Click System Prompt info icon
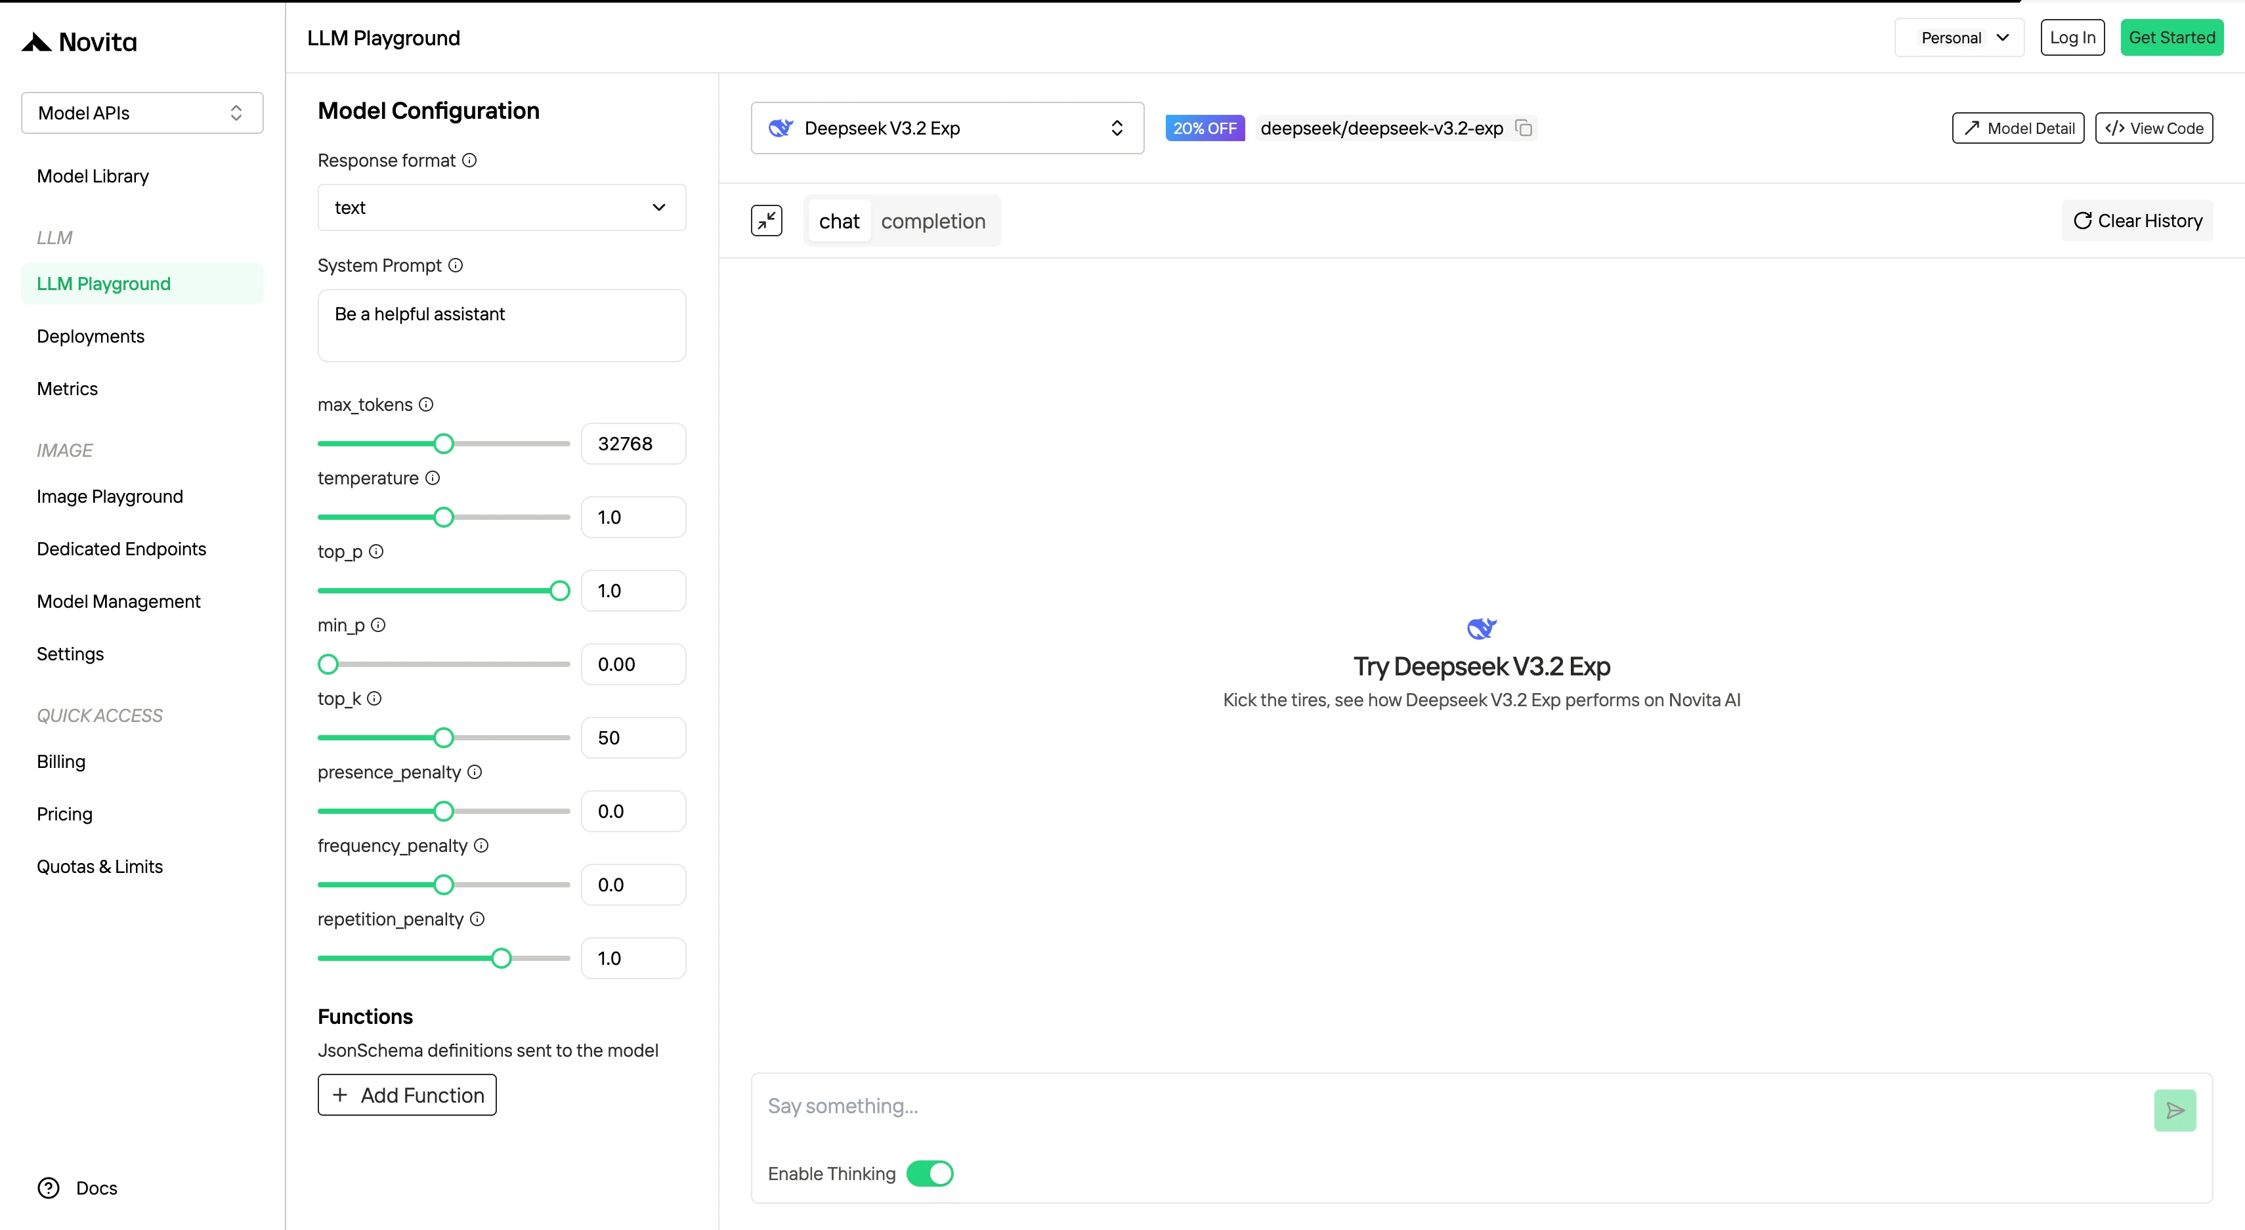 (x=456, y=265)
